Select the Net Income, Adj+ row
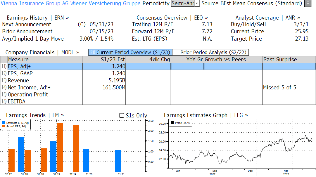The width and height of the screenshot is (316, 177). (158, 88)
